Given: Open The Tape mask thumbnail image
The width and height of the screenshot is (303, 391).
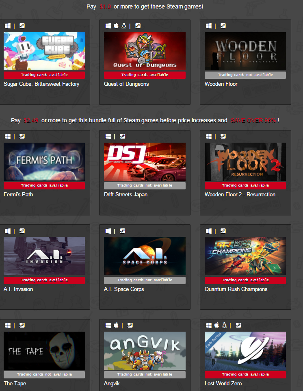Looking at the screenshot, I should click(44, 351).
